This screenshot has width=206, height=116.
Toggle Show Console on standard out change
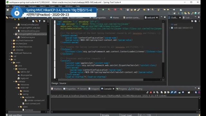(172, 92)
